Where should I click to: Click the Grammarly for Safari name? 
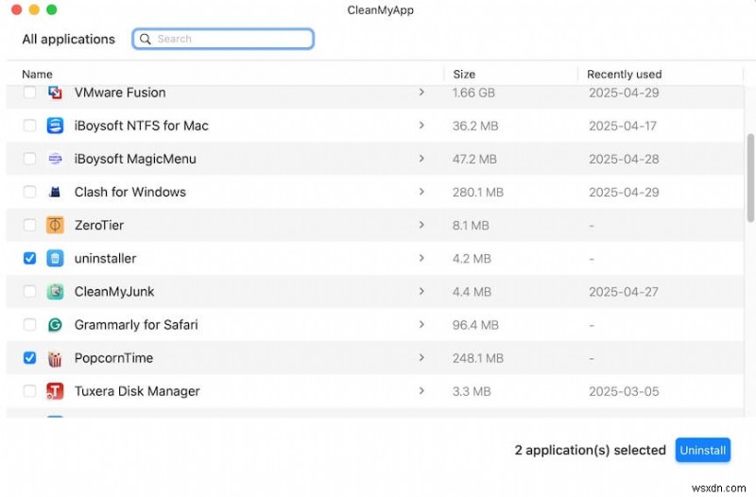tap(136, 325)
